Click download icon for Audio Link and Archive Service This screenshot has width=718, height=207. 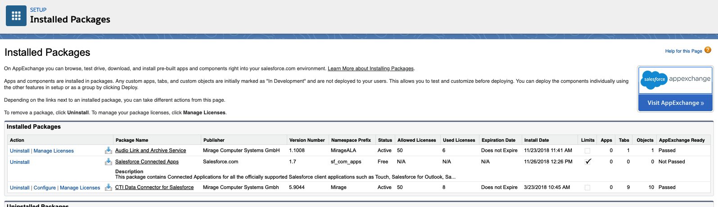(x=108, y=150)
